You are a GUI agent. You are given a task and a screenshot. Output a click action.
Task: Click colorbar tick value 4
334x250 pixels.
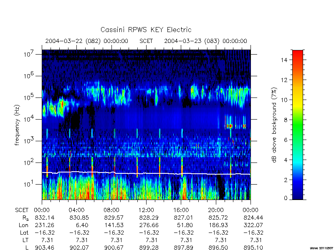(286, 160)
